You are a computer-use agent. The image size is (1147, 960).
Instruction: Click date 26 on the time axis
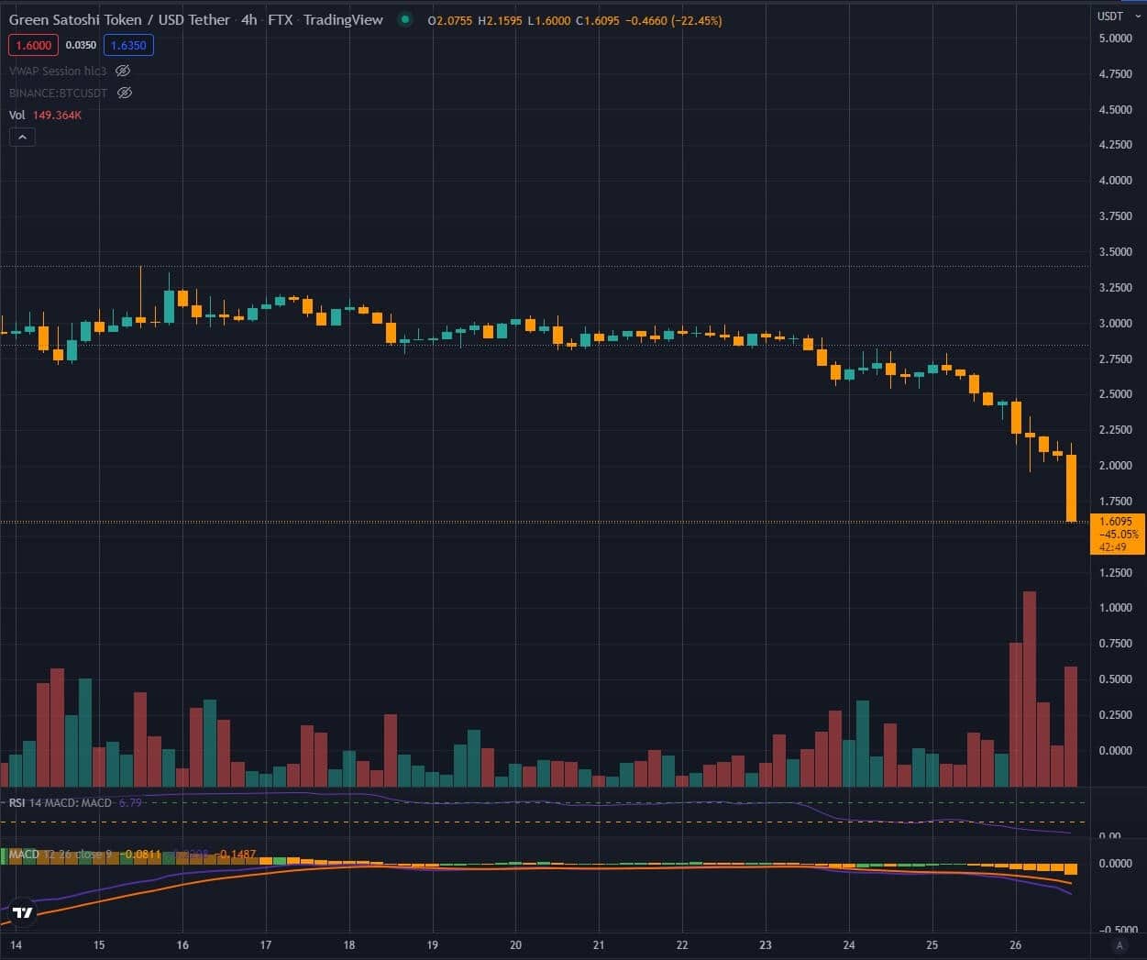click(x=1015, y=944)
